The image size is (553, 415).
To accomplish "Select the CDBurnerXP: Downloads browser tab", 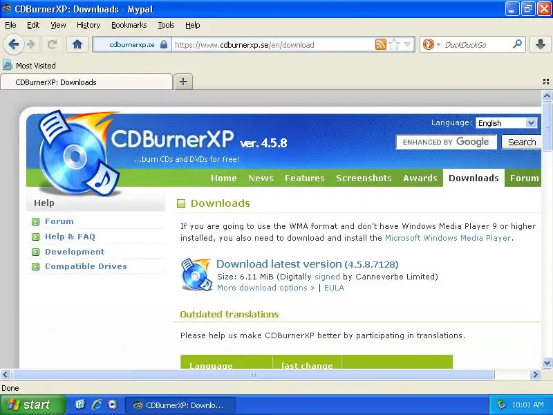I will 86,82.
